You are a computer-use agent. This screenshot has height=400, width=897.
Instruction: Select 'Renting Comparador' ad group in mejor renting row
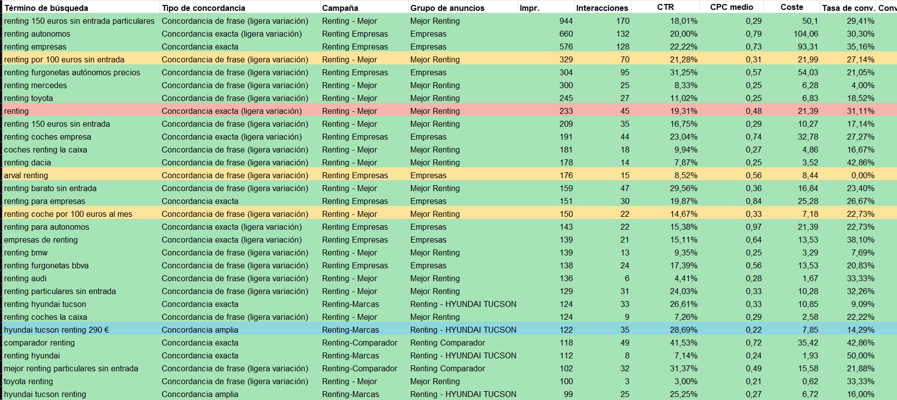pos(448,368)
